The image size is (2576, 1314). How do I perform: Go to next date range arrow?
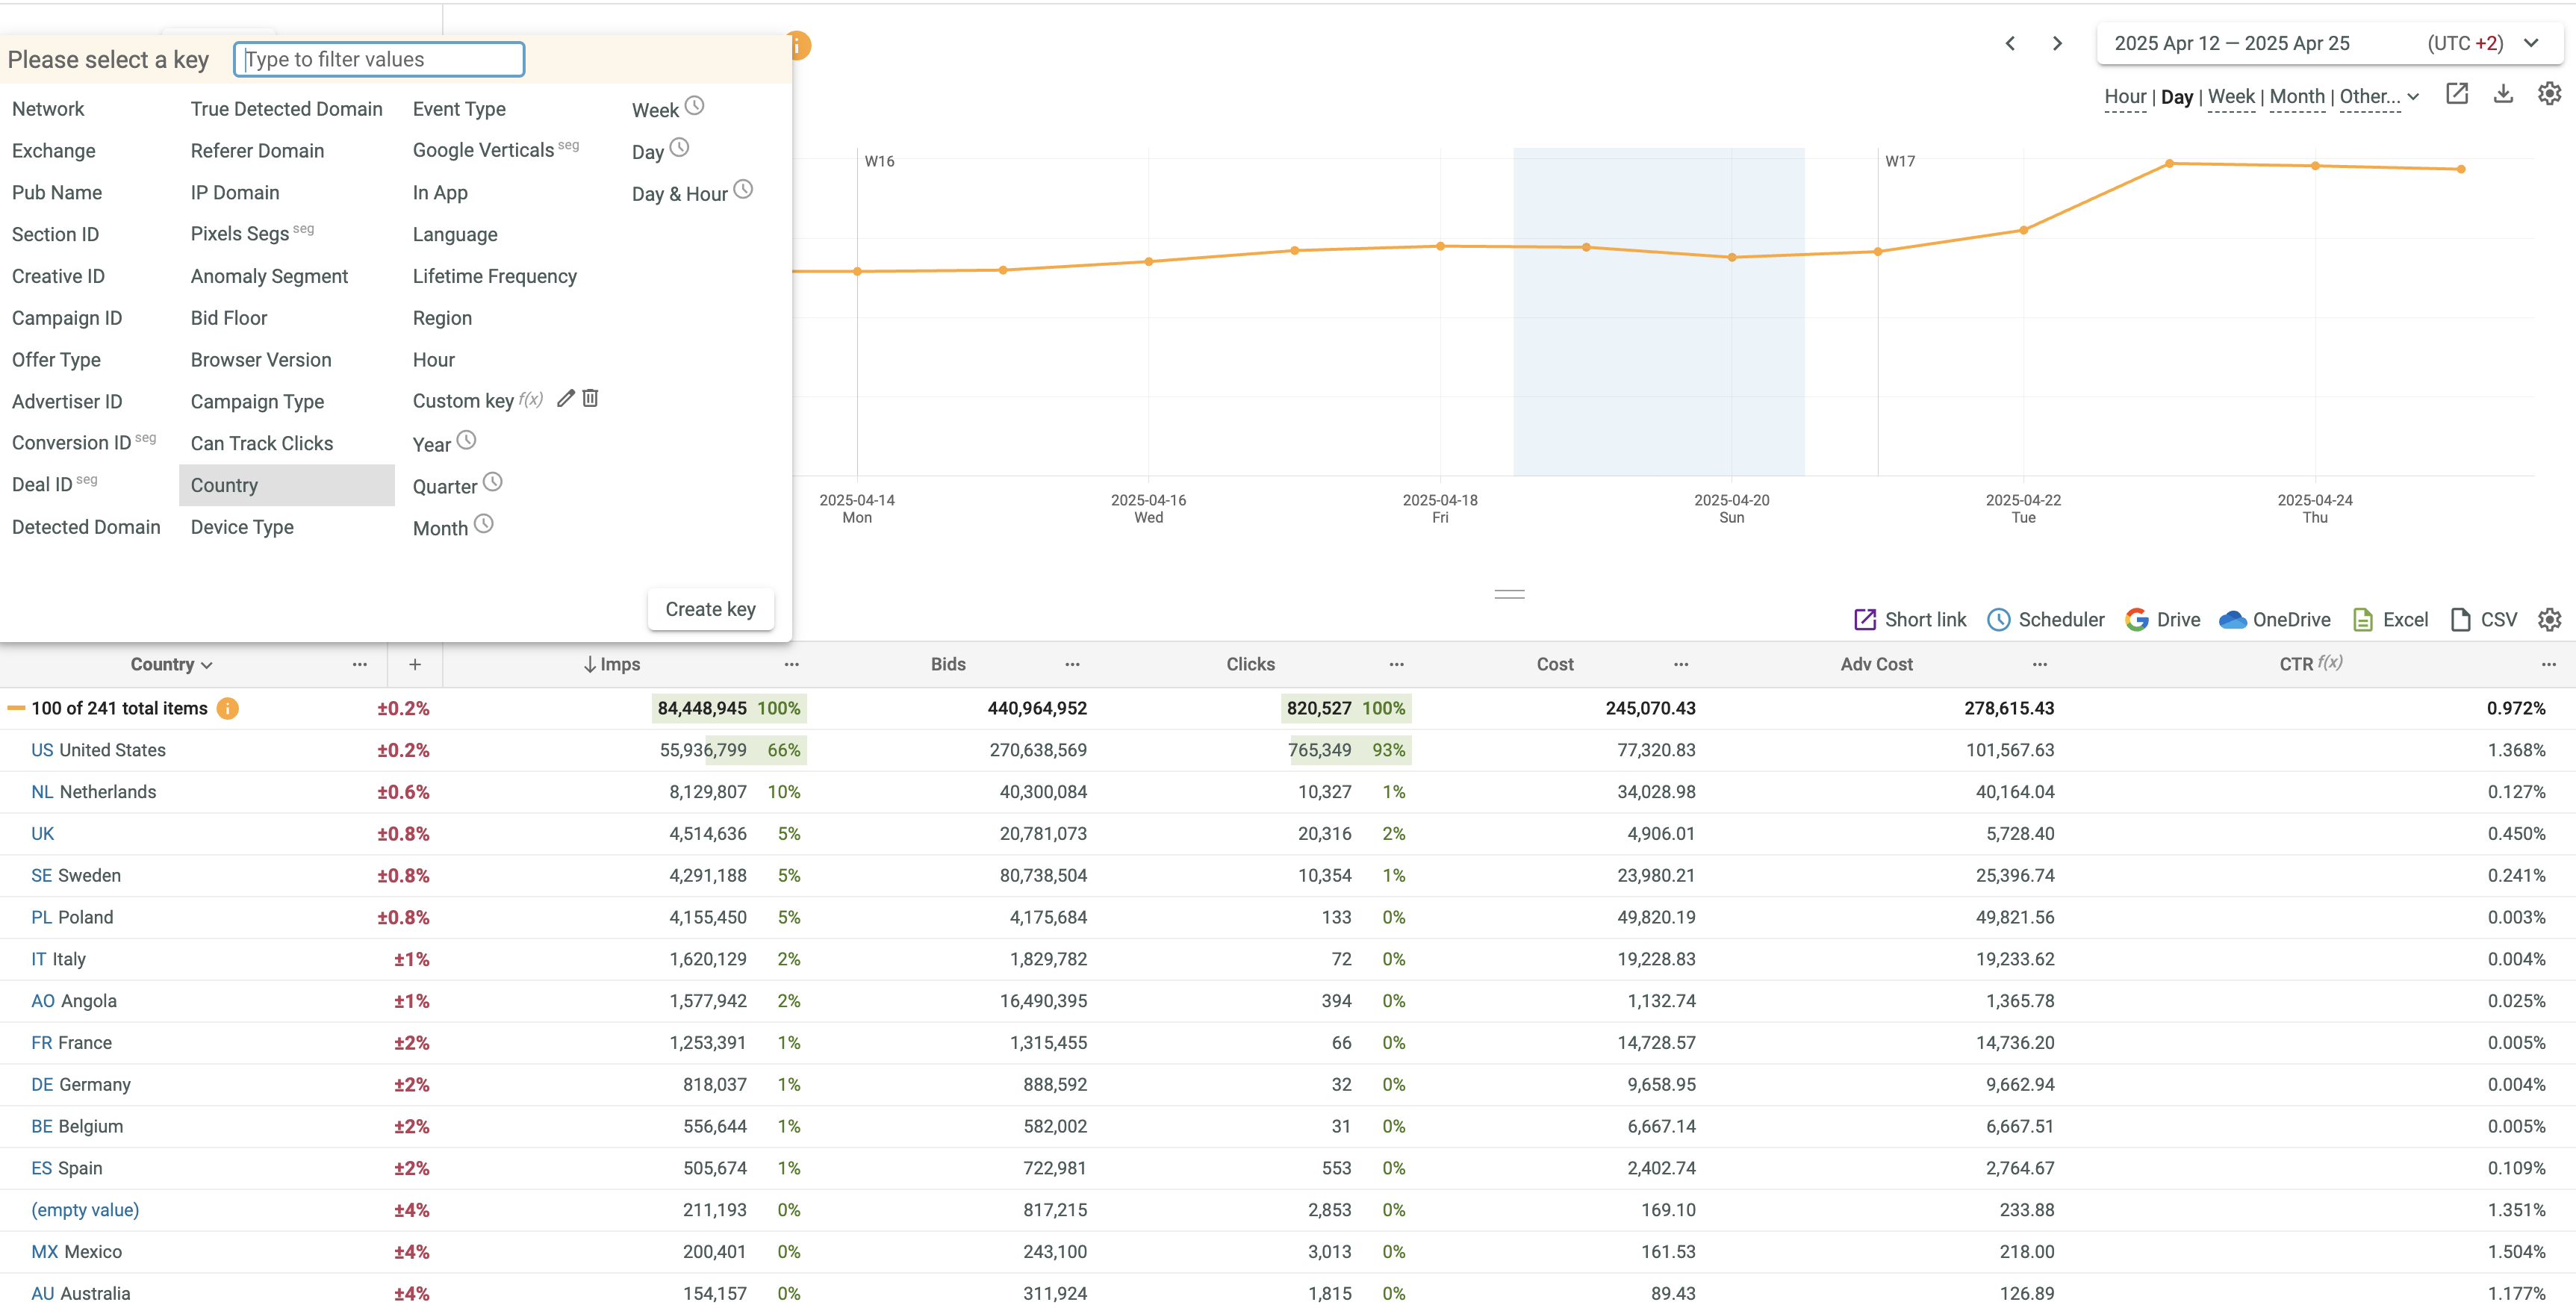click(x=2057, y=43)
